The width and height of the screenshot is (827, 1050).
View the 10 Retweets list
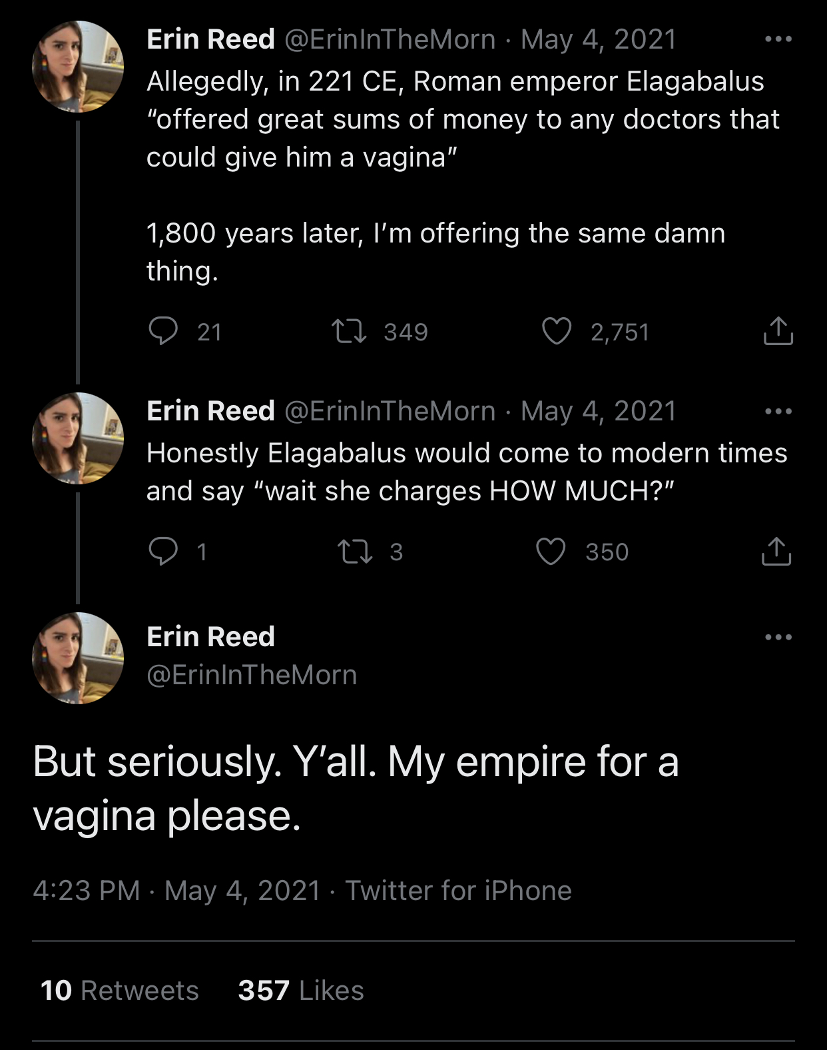click(x=120, y=991)
